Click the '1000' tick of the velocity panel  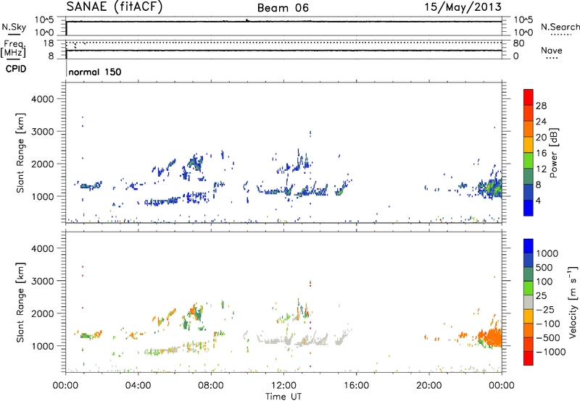coord(42,345)
